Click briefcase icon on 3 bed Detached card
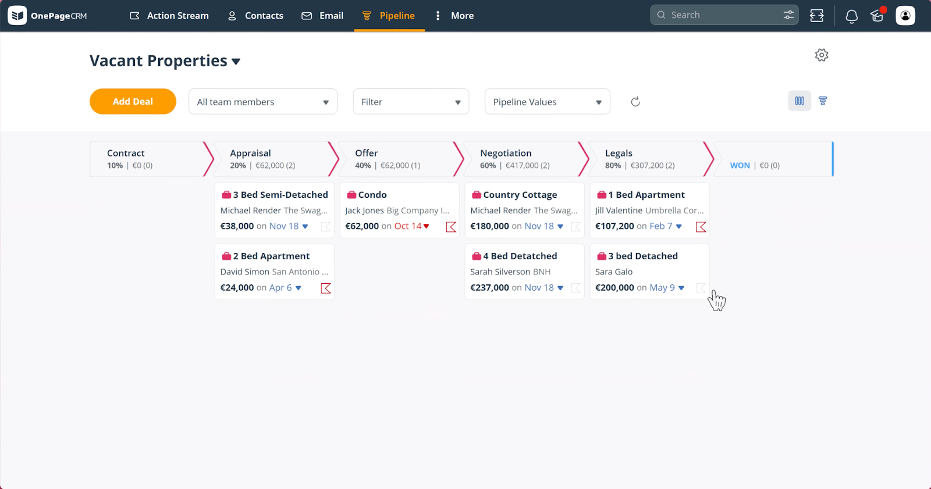Viewport: 931px width, 489px height. pos(602,256)
